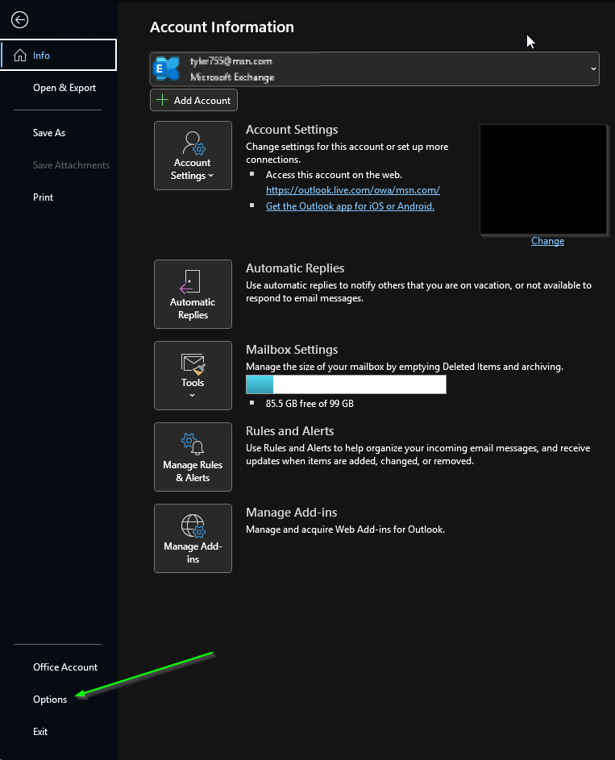Choose Save As from sidebar
615x760 pixels.
tap(49, 133)
